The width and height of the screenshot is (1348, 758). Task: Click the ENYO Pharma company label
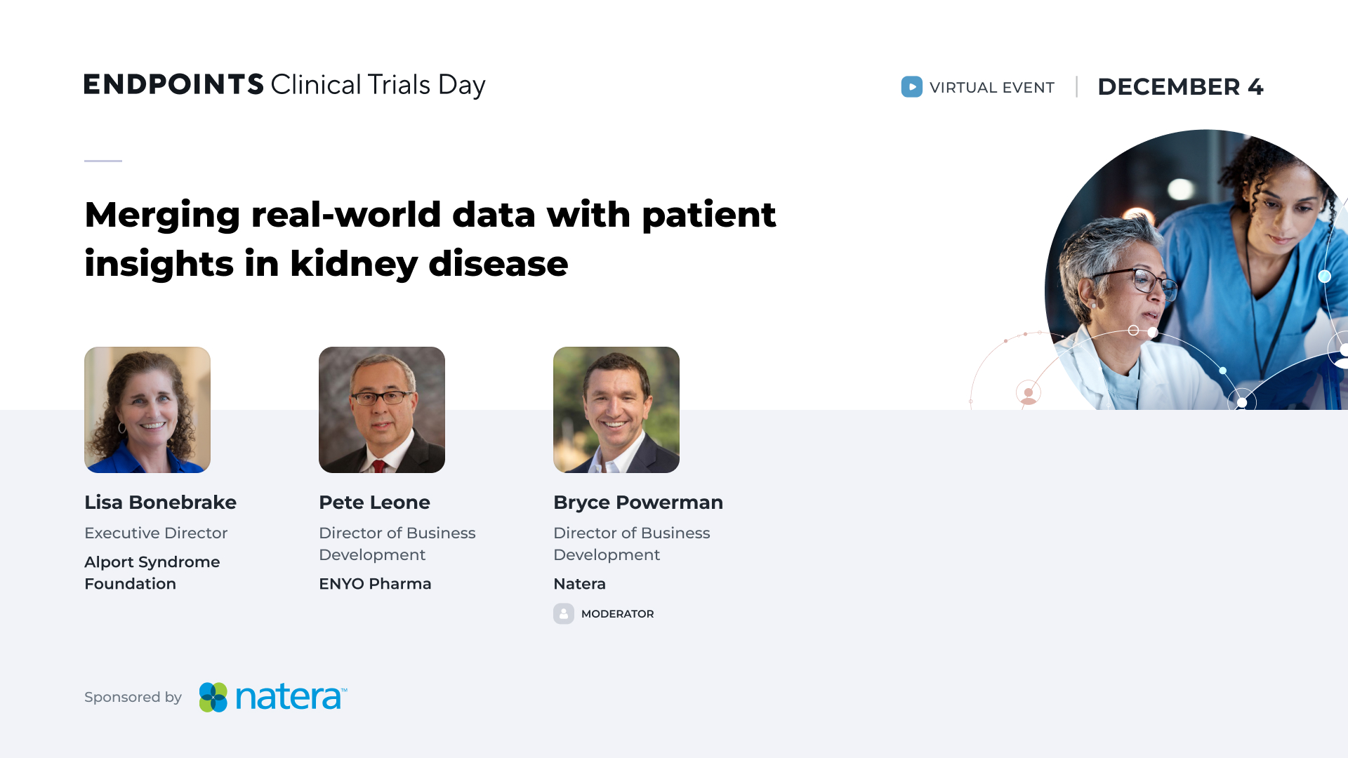[x=375, y=584]
